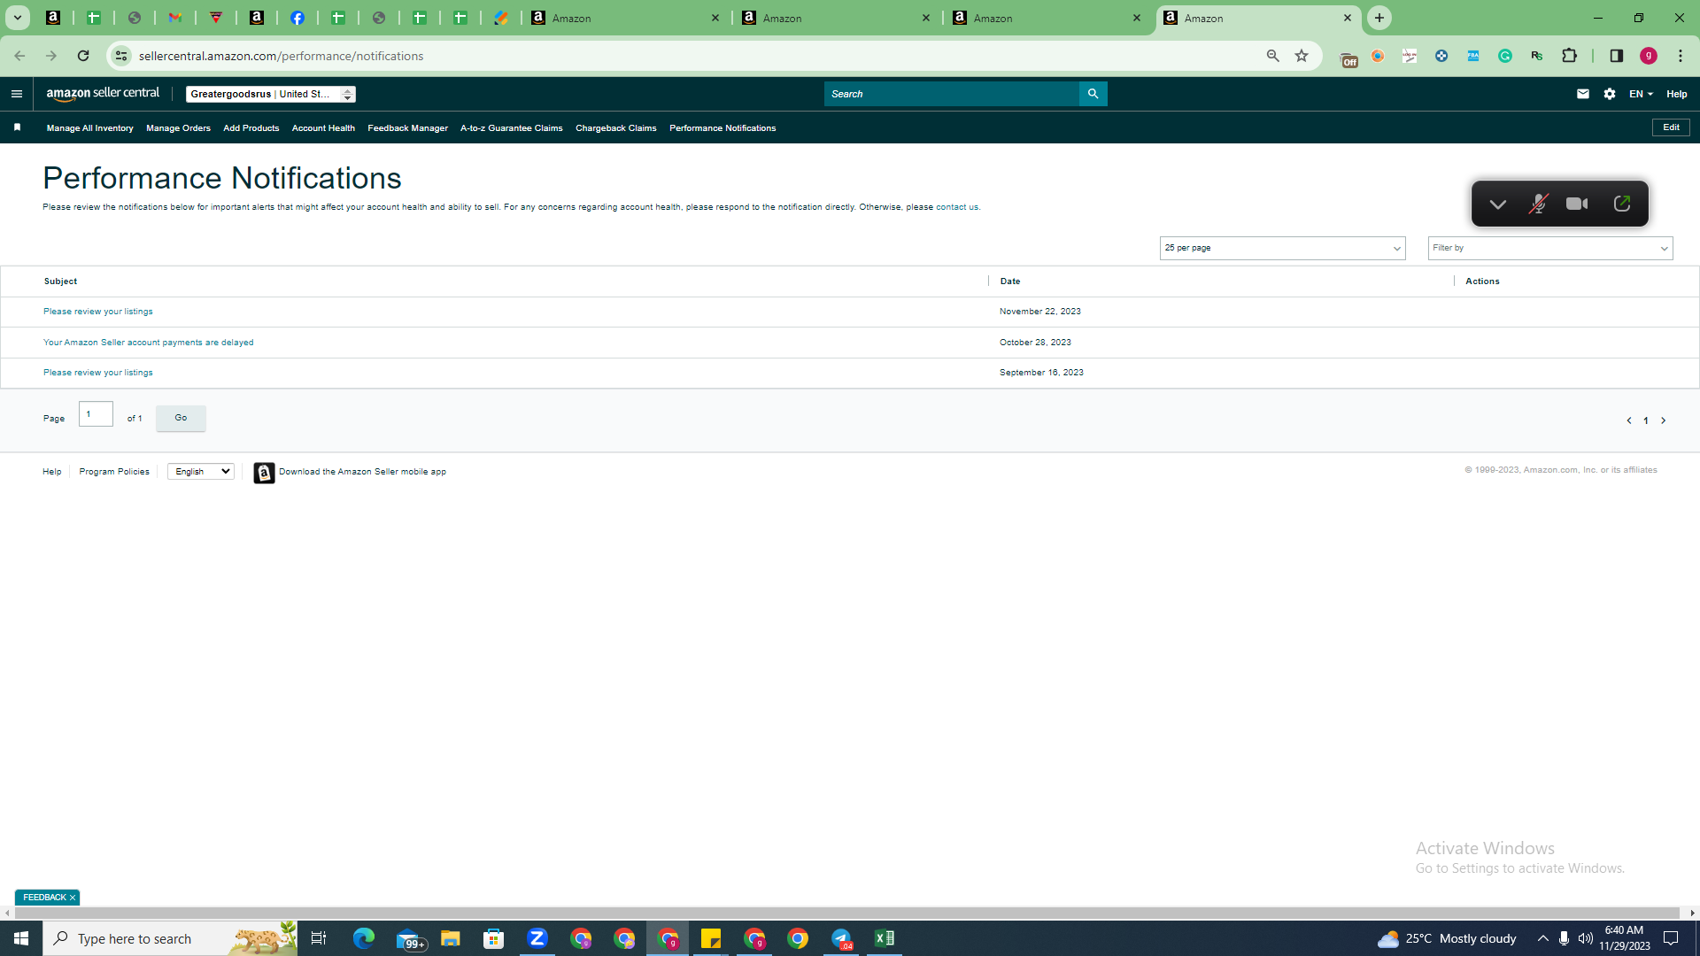Open September 16 Please review your listings
The height and width of the screenshot is (956, 1700).
pos(97,373)
